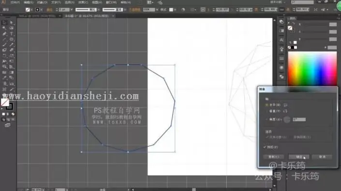Screen dimensions: 341x191
Task: Select the Scale tool
Action: [12, 56]
